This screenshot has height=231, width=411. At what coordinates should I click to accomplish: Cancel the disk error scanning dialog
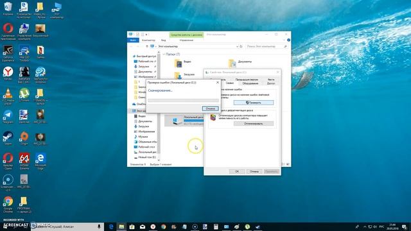coord(210,108)
